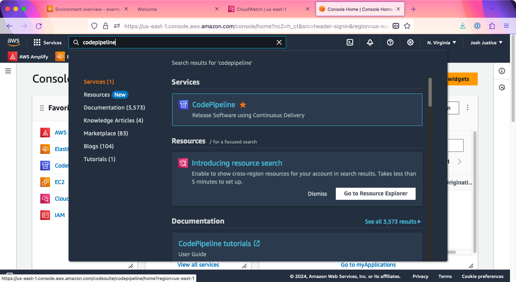Click the EC2 favorite icon

(45, 182)
